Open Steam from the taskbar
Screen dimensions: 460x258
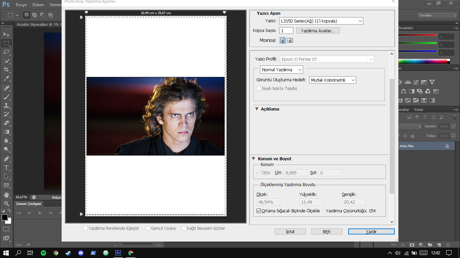pos(68,253)
